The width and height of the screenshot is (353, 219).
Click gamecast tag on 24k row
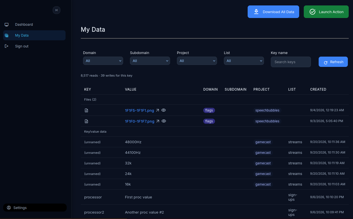263,174
